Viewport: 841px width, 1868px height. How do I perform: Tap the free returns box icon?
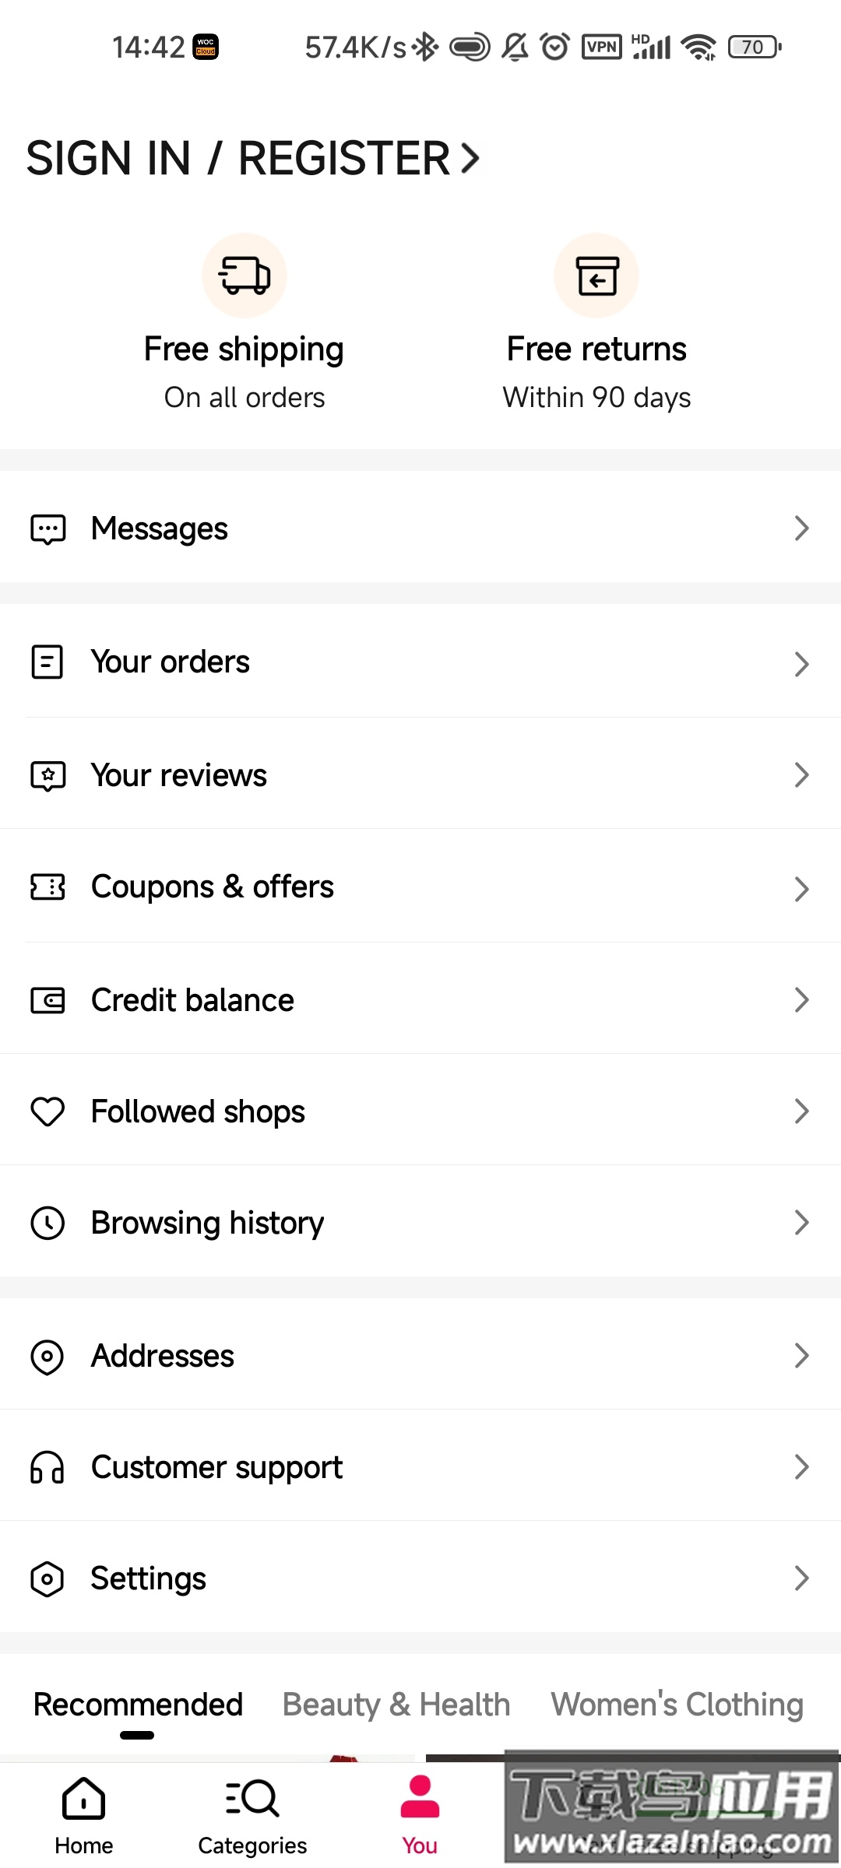(596, 276)
